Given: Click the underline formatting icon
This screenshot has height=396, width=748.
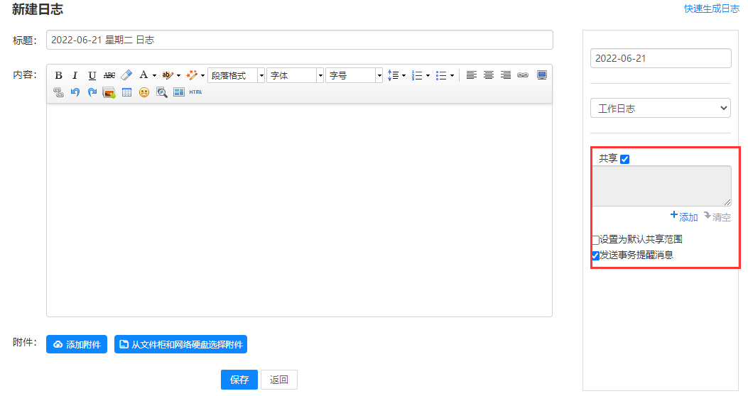Looking at the screenshot, I should [x=92, y=75].
